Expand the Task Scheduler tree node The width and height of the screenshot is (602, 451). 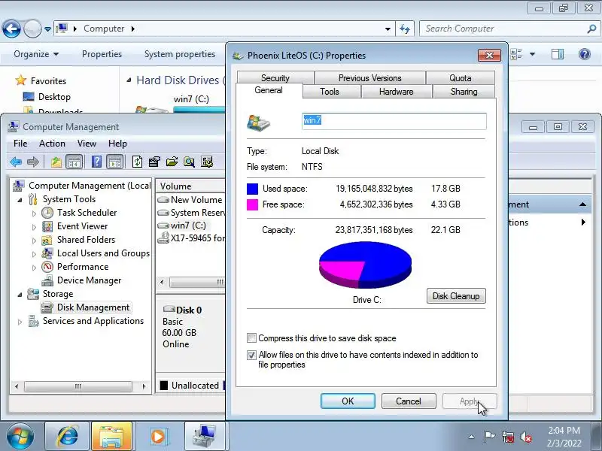pyautogui.click(x=34, y=213)
